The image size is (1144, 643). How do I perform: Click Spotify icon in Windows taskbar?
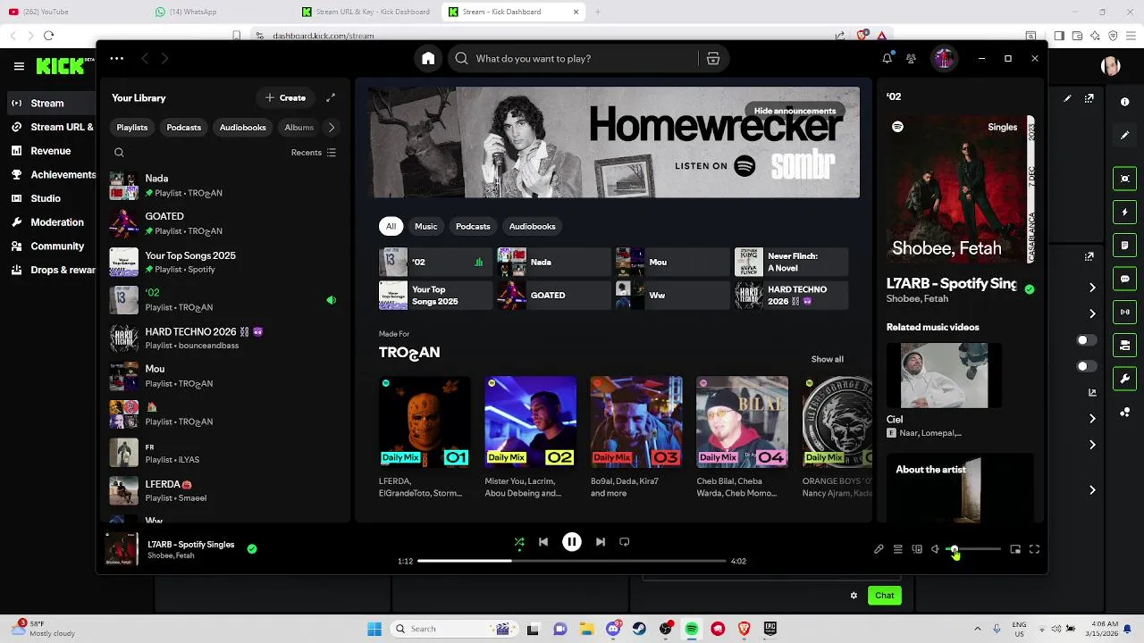[x=692, y=629]
